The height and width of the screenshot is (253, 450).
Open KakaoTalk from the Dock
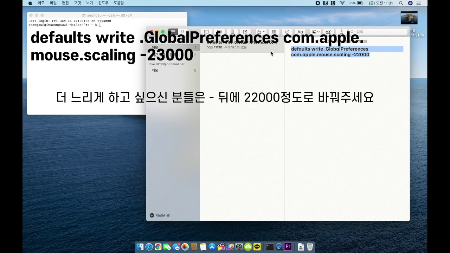257,247
